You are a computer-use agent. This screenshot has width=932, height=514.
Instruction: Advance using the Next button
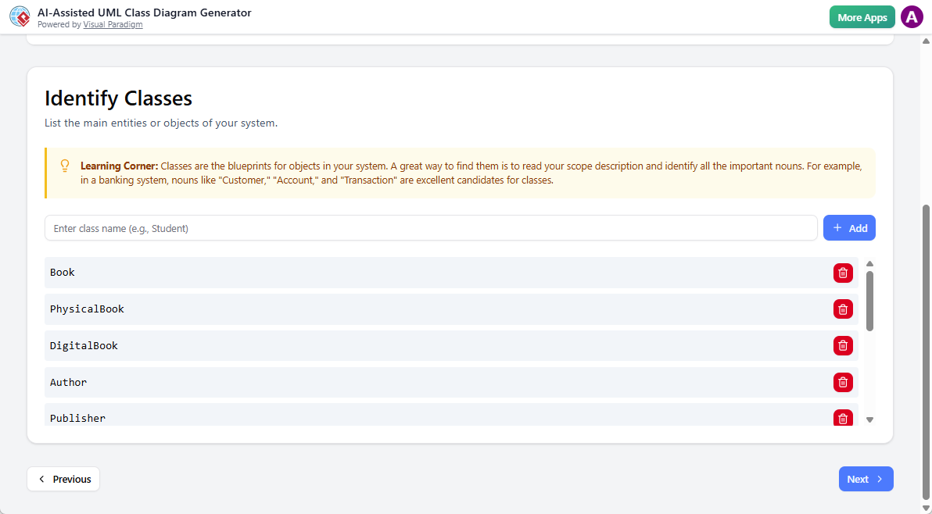[x=866, y=478]
